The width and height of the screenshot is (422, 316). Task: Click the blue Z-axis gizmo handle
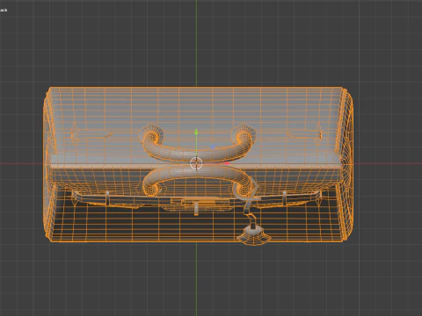tap(213, 146)
